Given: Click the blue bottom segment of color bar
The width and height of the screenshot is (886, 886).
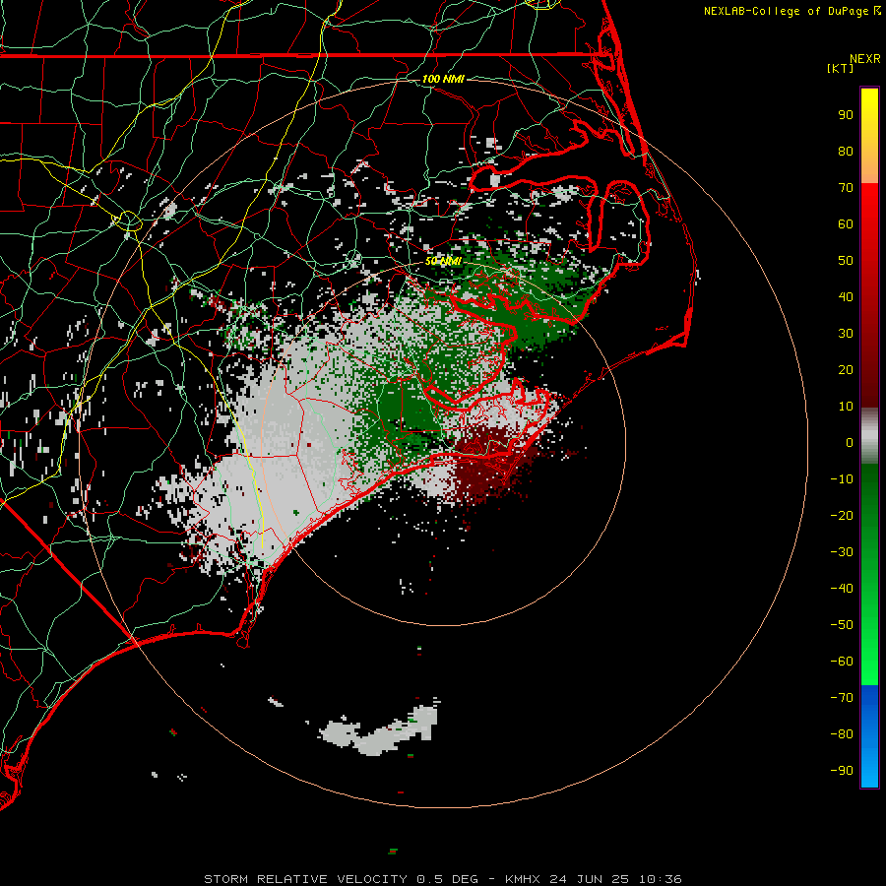Looking at the screenshot, I should (x=869, y=736).
